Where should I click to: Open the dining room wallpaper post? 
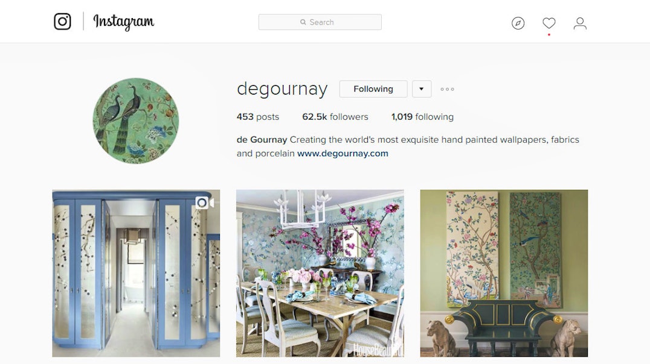[x=320, y=274]
